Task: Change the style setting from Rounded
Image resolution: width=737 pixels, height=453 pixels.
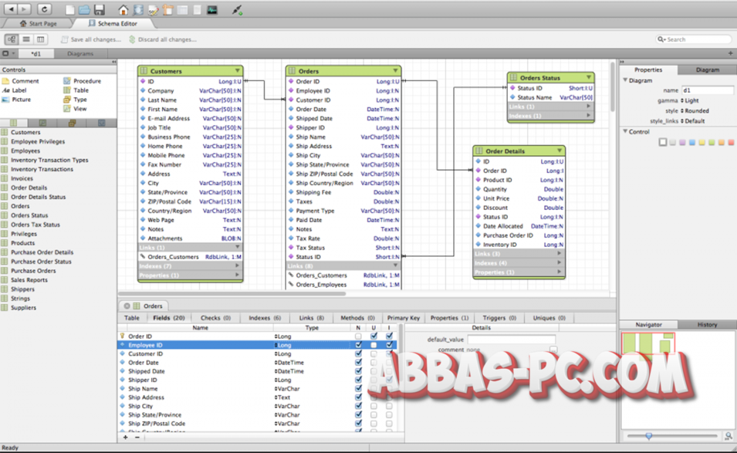Action: coord(695,112)
